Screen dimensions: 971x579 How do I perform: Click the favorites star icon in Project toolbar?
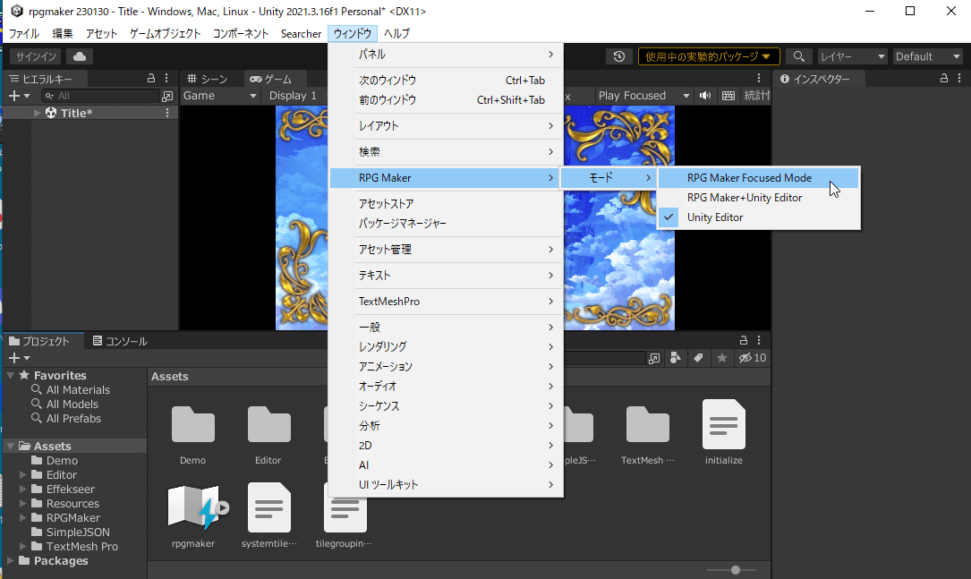tap(722, 358)
